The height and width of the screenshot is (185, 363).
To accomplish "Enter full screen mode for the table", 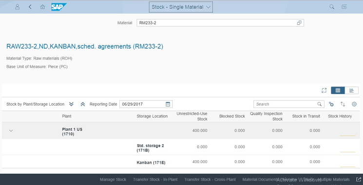I will (324, 91).
